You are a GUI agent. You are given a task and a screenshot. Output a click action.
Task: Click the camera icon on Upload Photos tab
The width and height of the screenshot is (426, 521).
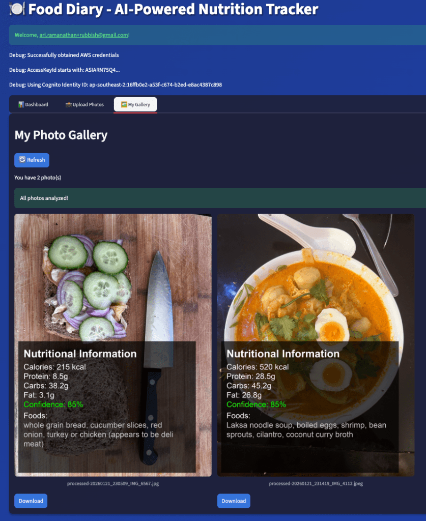tap(68, 104)
